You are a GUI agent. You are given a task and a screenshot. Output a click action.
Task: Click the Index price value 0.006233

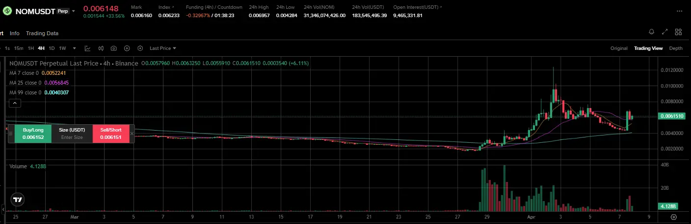coord(169,16)
